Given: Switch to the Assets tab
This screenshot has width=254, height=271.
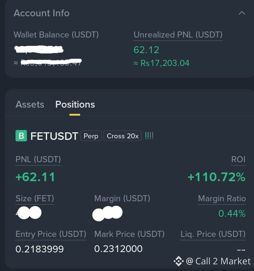Looking at the screenshot, I should pyautogui.click(x=30, y=104).
